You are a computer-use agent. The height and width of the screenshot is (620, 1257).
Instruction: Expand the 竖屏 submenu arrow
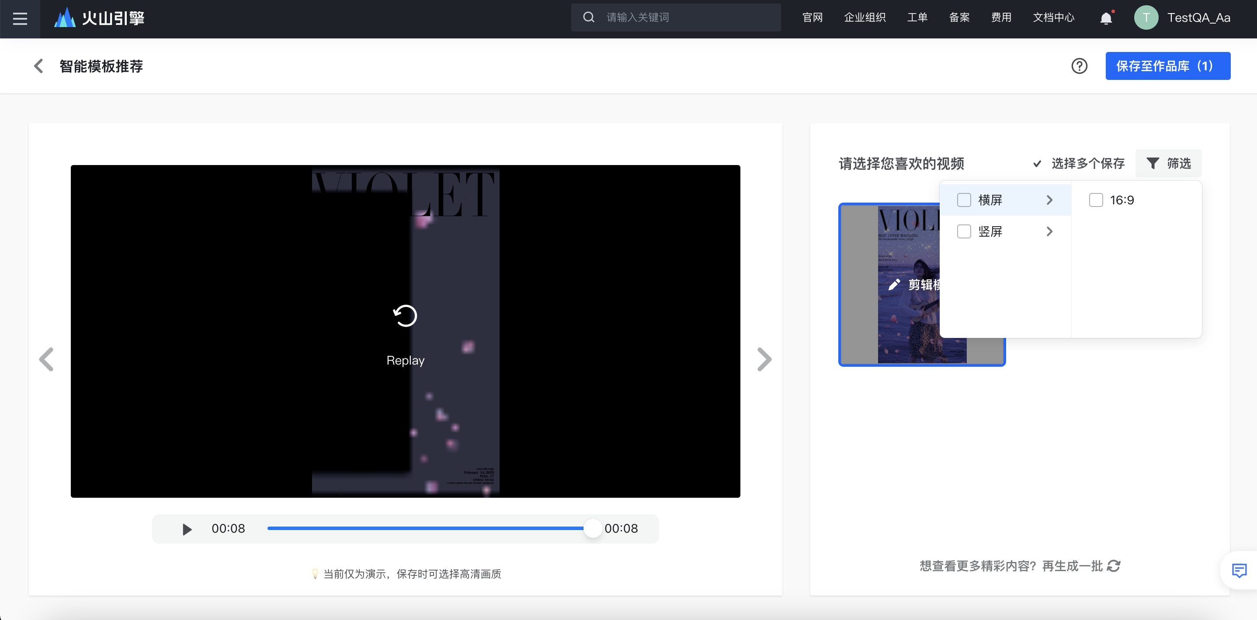(x=1050, y=231)
